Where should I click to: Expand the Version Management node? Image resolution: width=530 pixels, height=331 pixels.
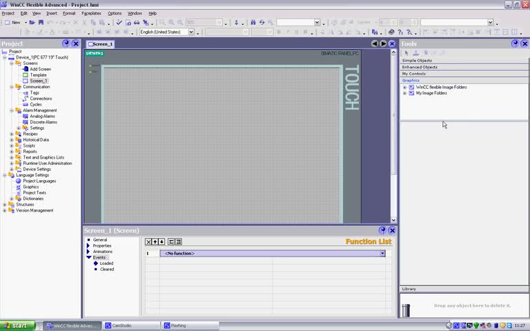(x=5, y=210)
